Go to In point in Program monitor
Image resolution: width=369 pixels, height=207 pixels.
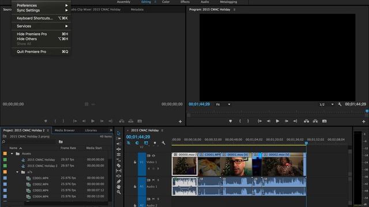coord(259,121)
